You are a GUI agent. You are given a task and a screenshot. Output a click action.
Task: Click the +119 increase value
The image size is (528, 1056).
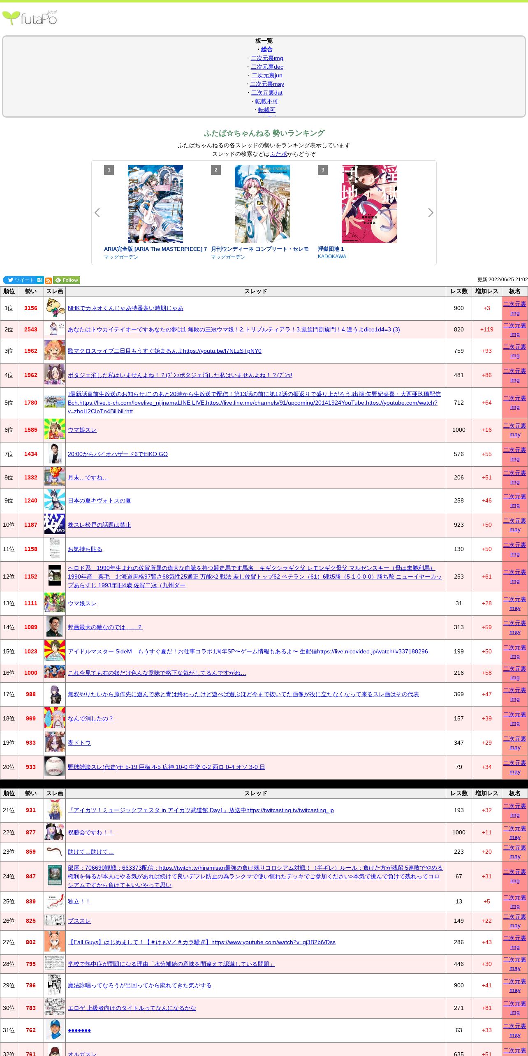(x=487, y=329)
